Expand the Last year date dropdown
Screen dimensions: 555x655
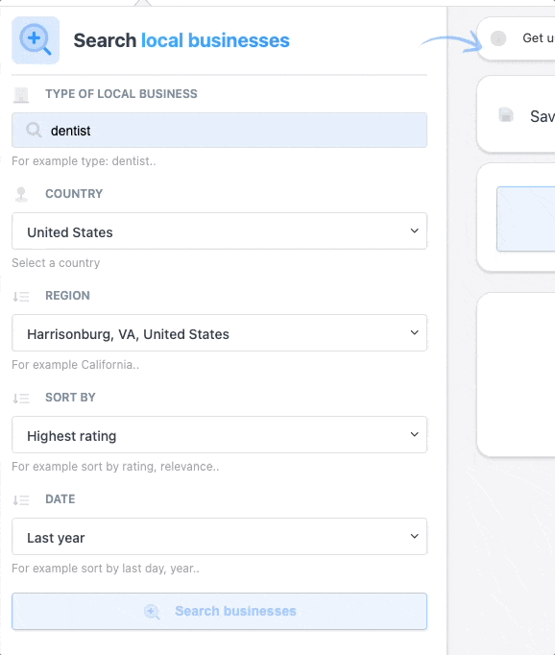[x=219, y=536]
